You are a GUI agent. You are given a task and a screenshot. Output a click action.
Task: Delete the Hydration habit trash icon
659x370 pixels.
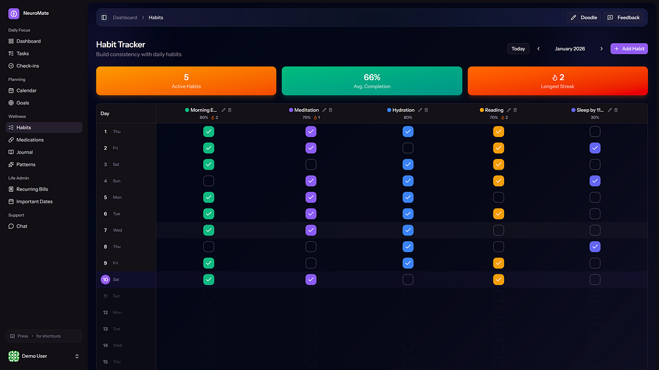click(x=426, y=110)
